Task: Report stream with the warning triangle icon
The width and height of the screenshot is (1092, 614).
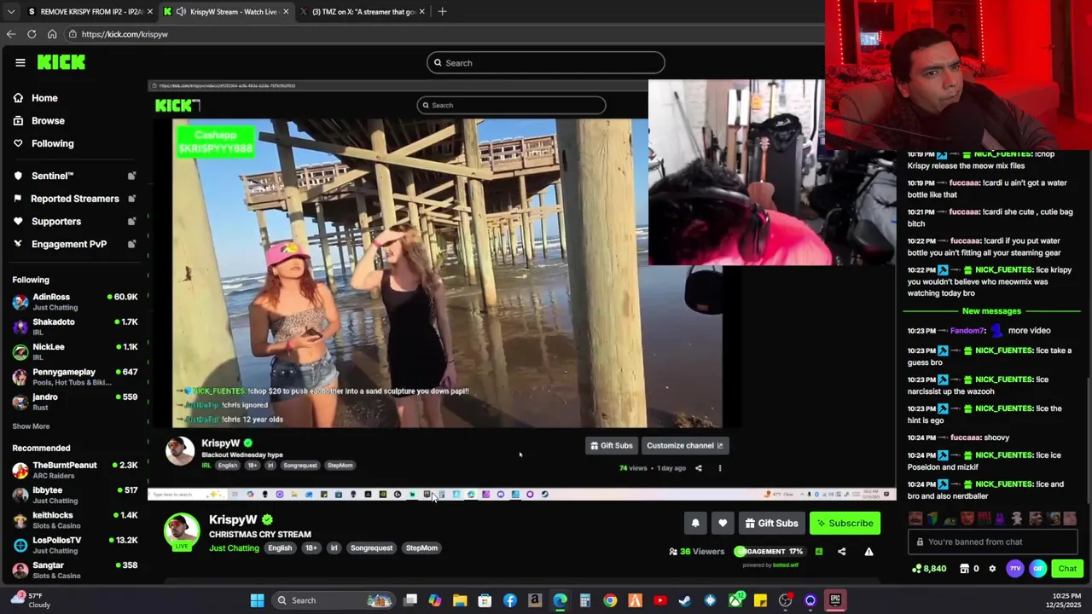Action: coord(868,552)
